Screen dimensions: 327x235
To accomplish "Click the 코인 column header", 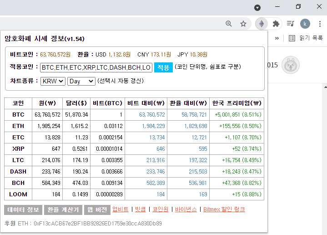I will [18, 103].
